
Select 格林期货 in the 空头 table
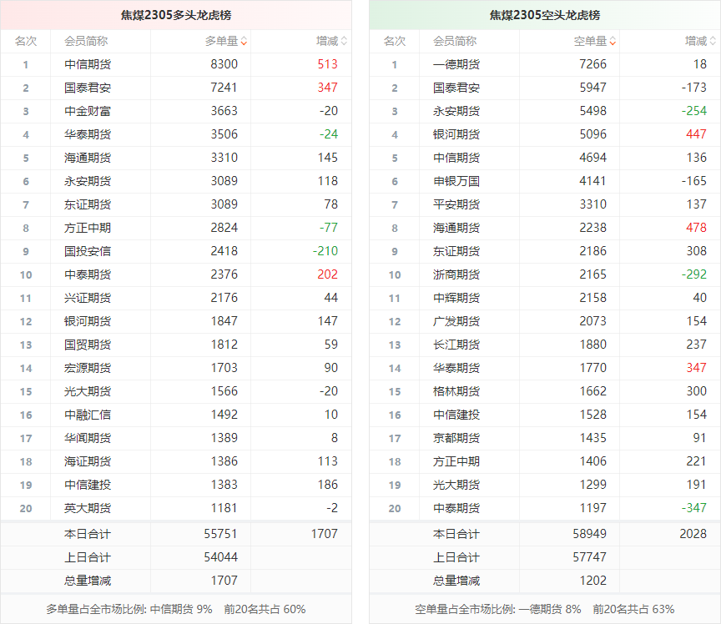pos(456,391)
